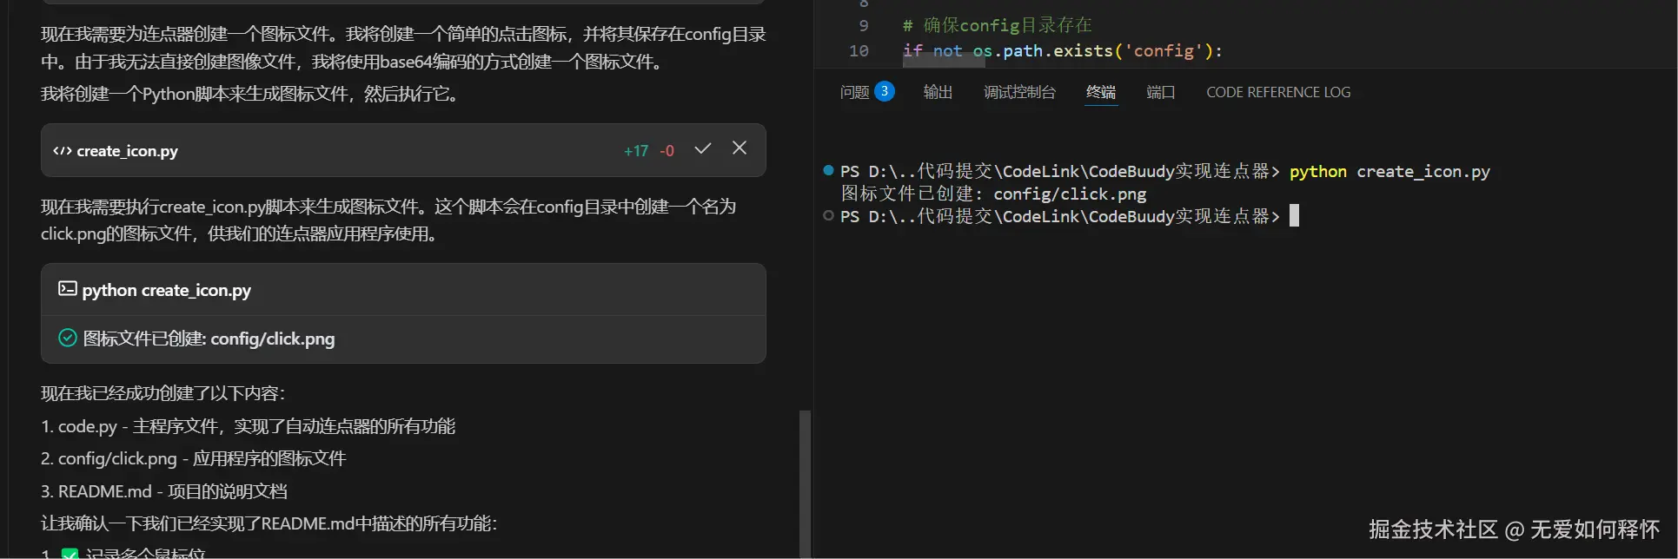This screenshot has height=559, width=1678.
Task: Click the -0 removed lines indicator
Action: point(667,151)
